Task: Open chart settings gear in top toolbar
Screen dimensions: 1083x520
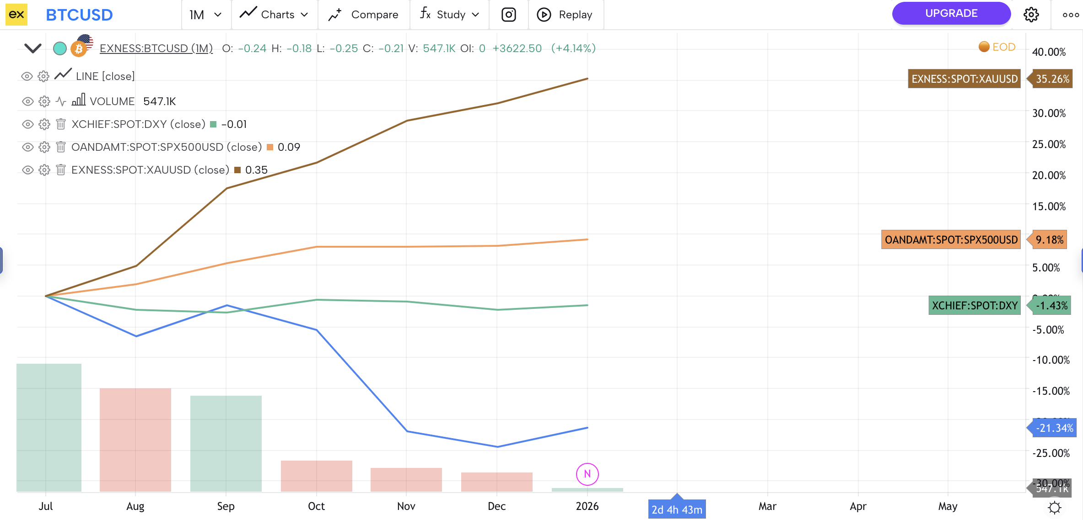Action: click(1031, 15)
